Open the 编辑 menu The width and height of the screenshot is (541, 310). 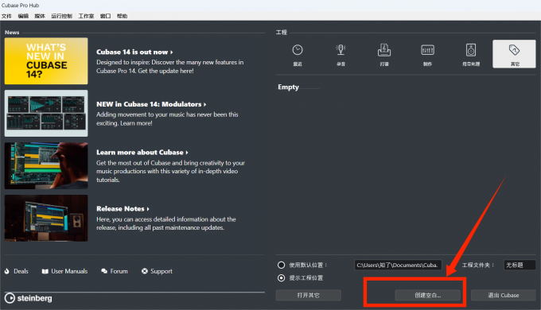click(x=23, y=16)
